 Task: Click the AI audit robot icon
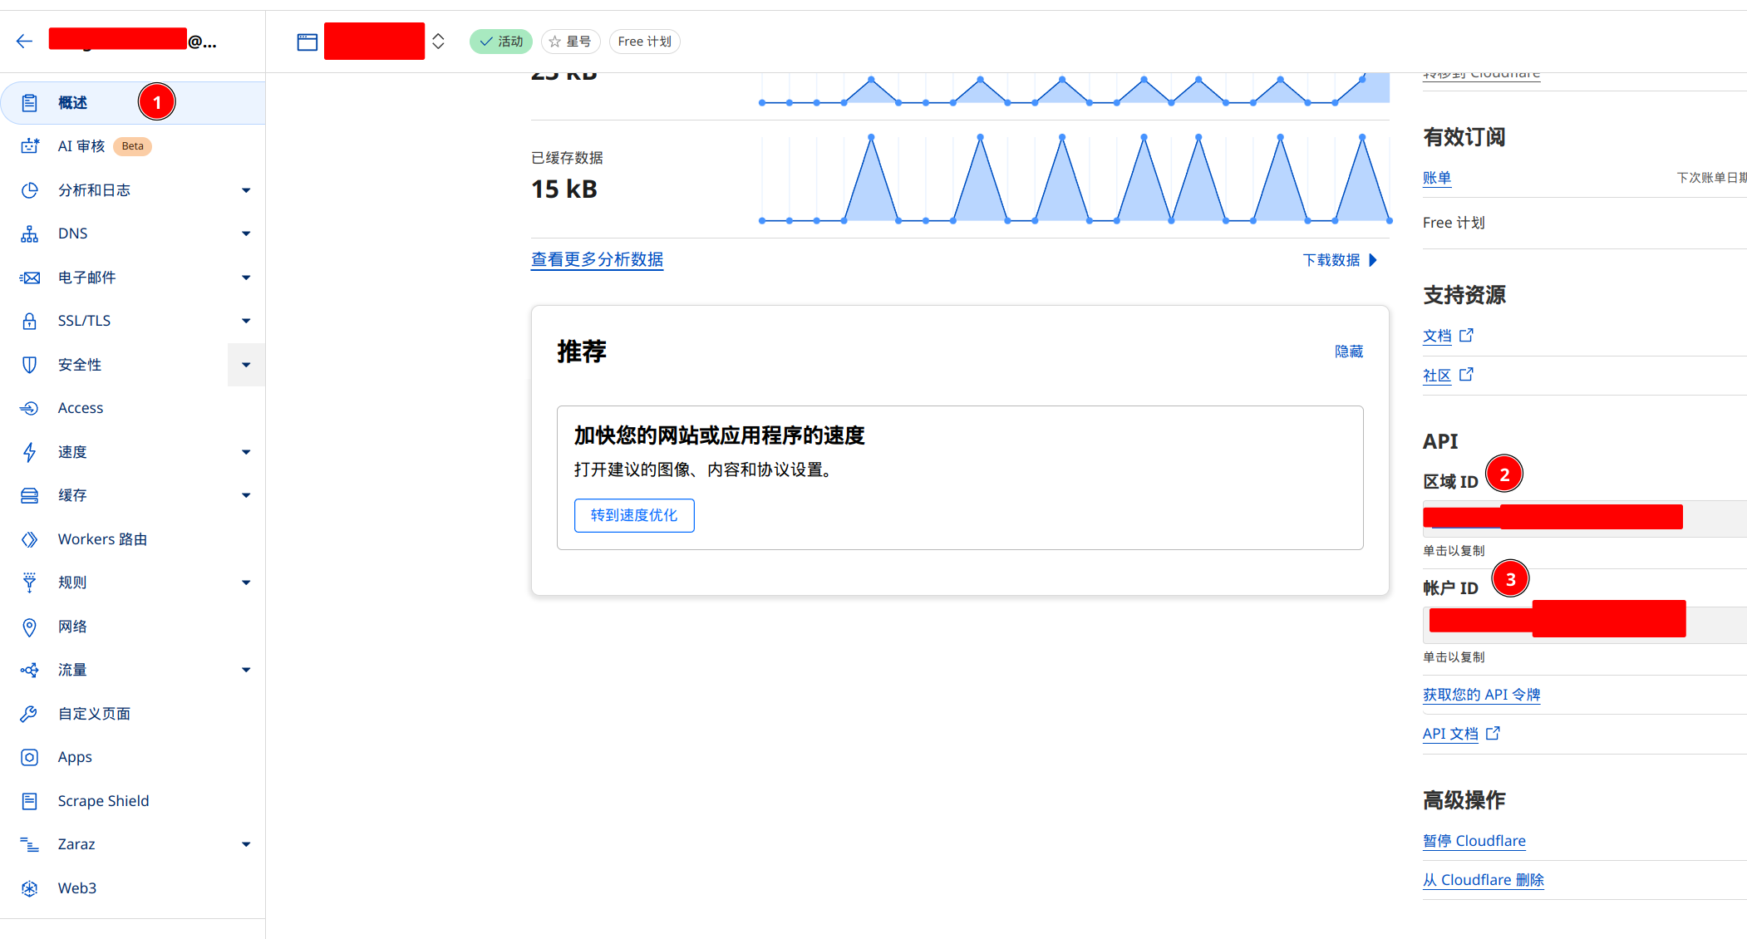(30, 146)
